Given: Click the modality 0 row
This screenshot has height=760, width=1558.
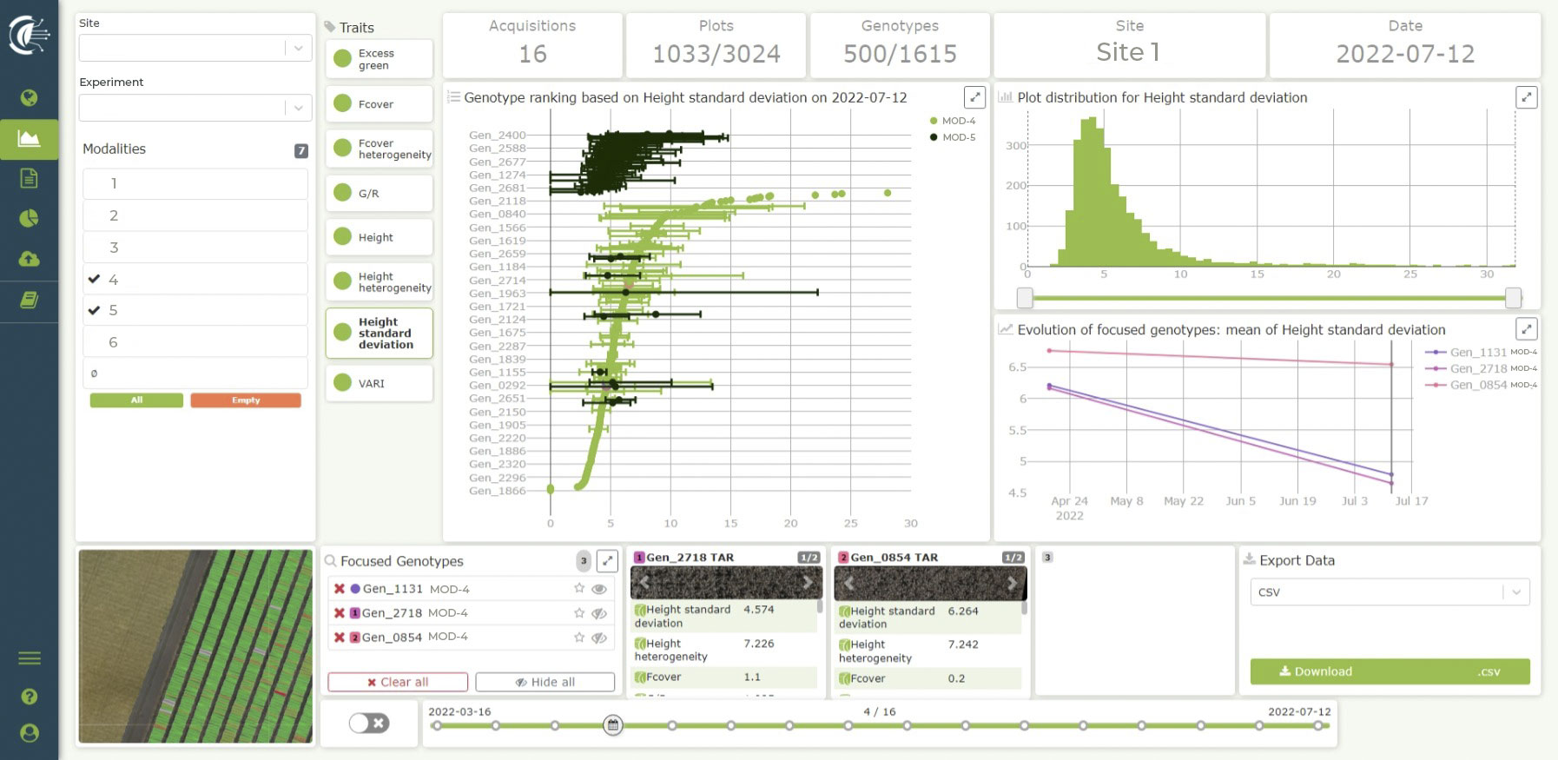Looking at the screenshot, I should 195,373.
